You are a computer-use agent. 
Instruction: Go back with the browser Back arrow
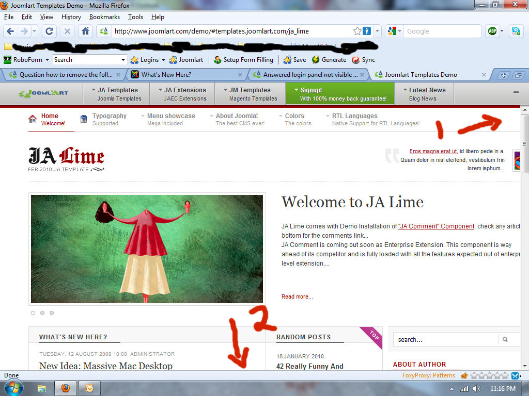[x=10, y=31]
